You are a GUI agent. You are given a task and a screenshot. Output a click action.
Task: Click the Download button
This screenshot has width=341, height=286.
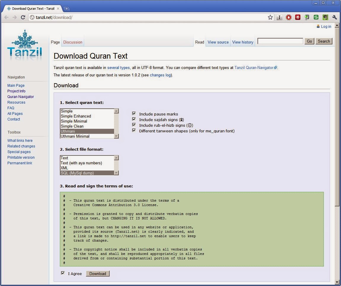pyautogui.click(x=98, y=274)
